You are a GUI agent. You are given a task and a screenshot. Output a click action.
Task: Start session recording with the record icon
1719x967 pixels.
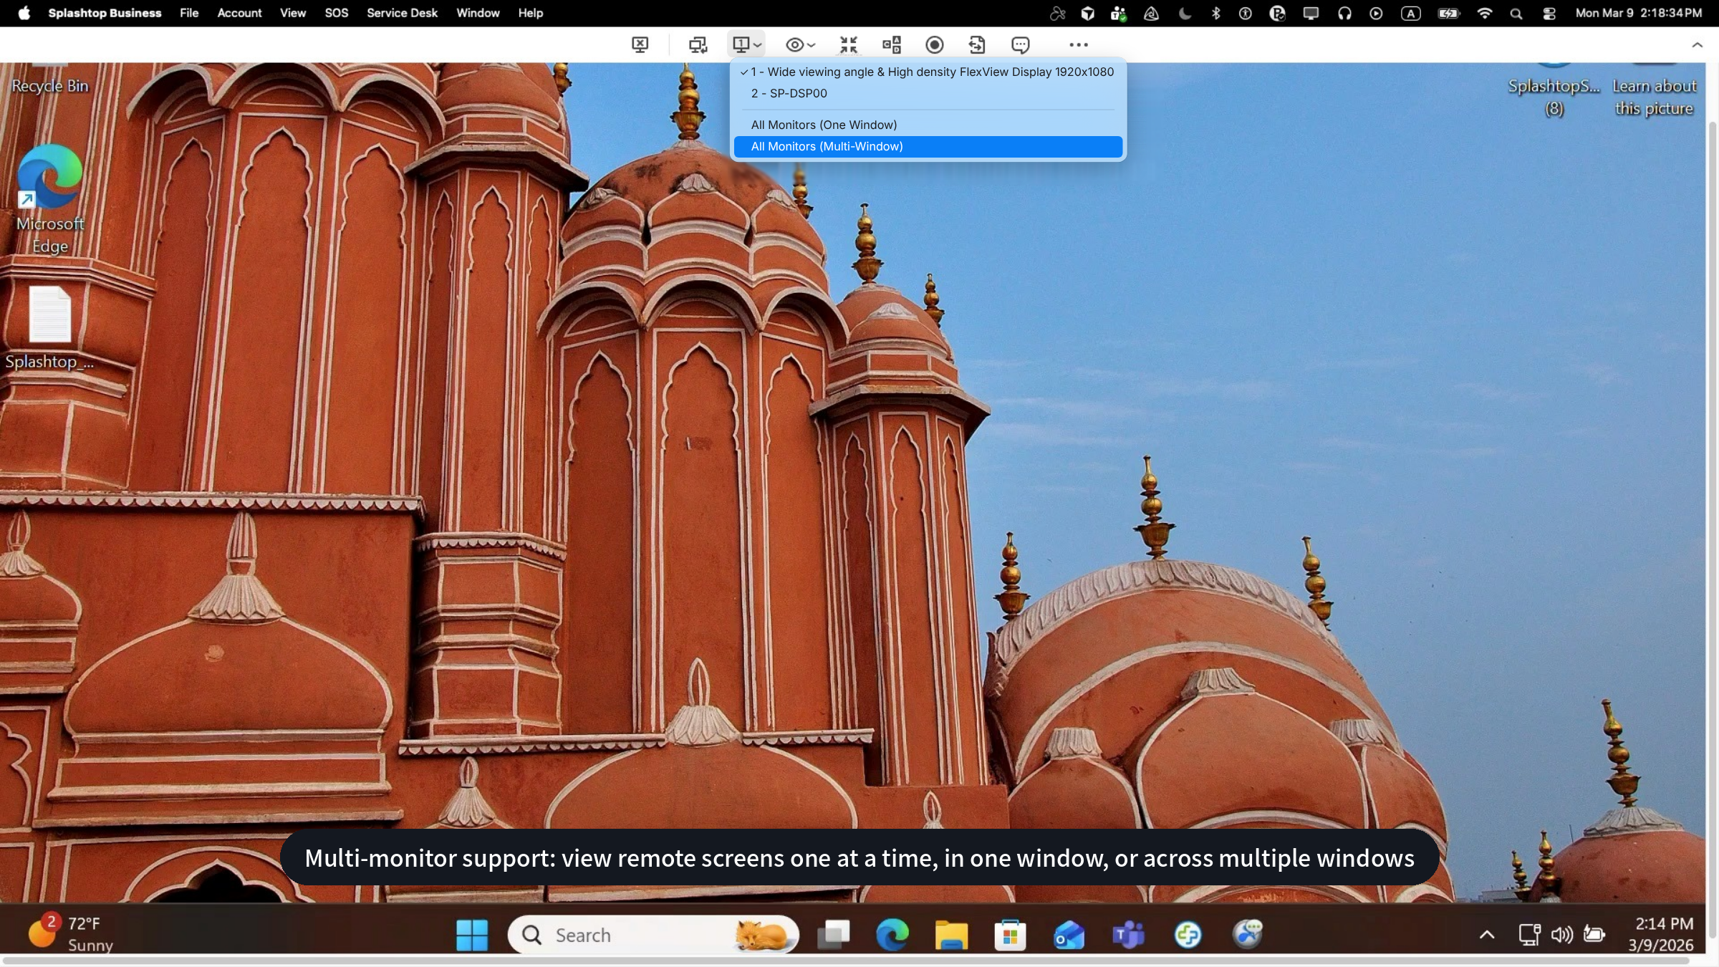click(934, 44)
